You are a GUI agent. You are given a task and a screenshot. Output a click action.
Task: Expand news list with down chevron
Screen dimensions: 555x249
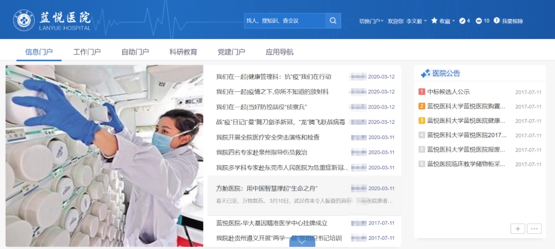point(302,242)
